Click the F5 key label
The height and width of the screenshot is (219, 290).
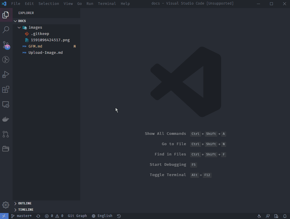194,165
